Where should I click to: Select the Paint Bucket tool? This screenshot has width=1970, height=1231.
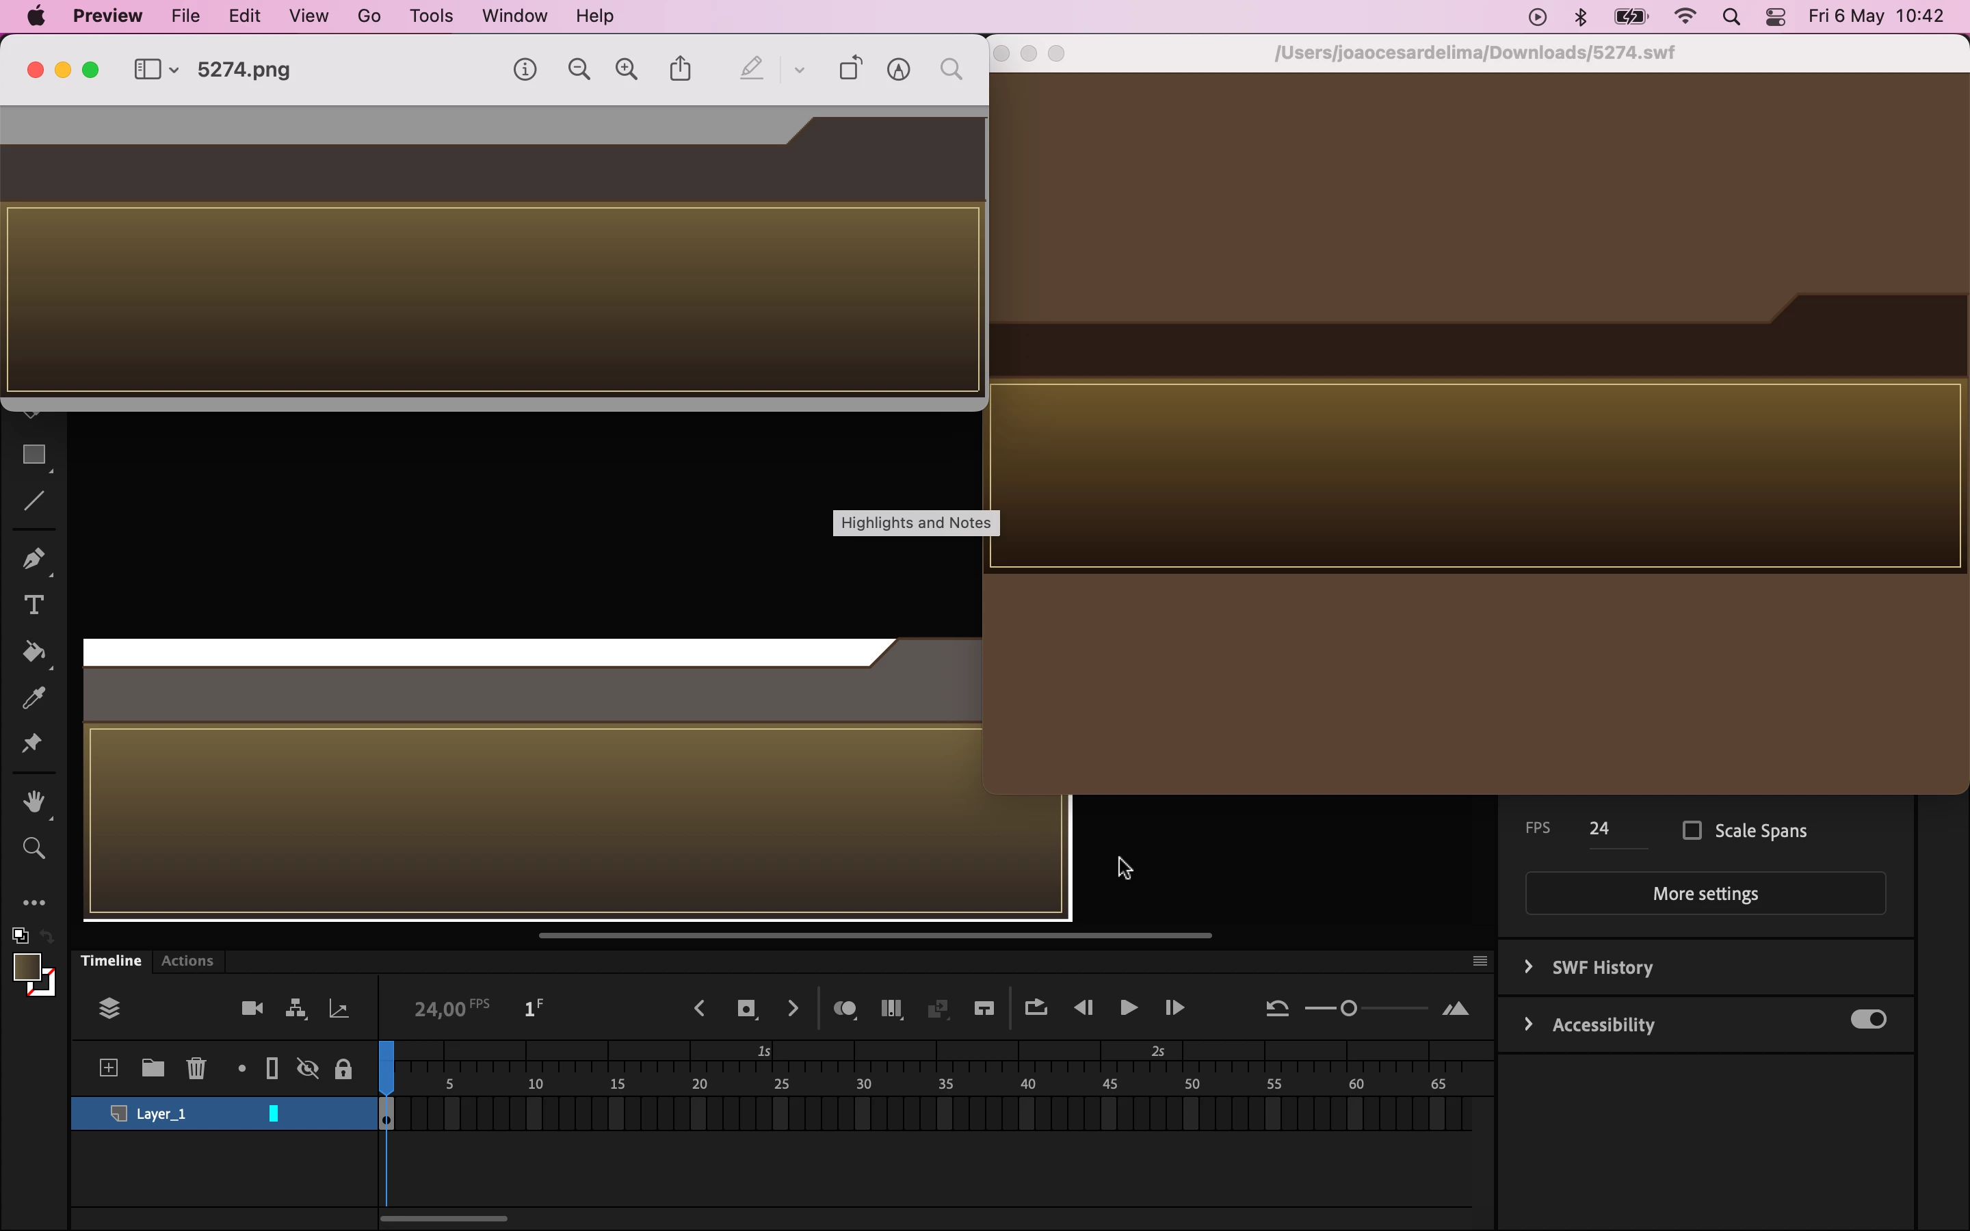click(34, 651)
